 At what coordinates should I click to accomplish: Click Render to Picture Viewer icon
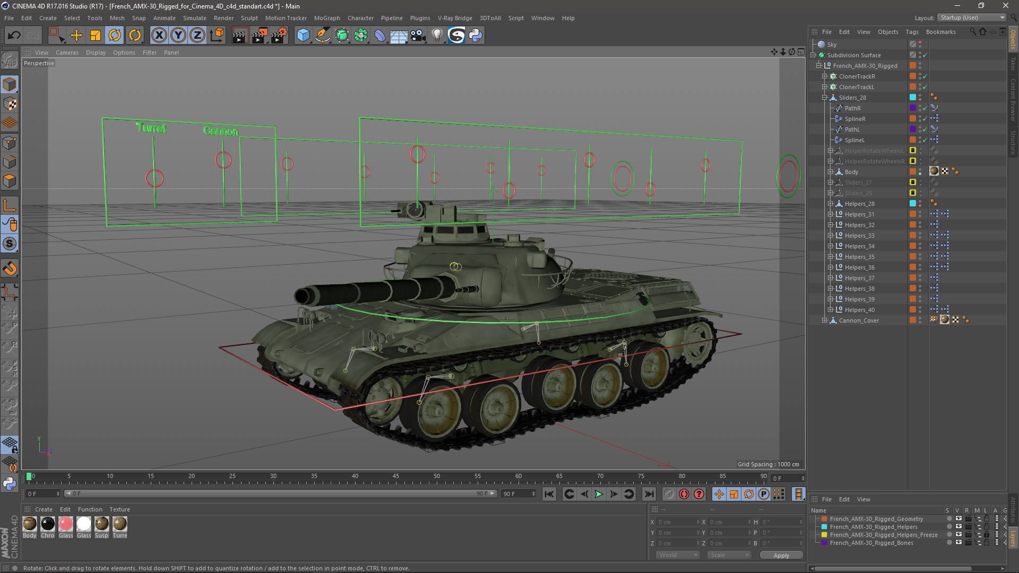259,36
